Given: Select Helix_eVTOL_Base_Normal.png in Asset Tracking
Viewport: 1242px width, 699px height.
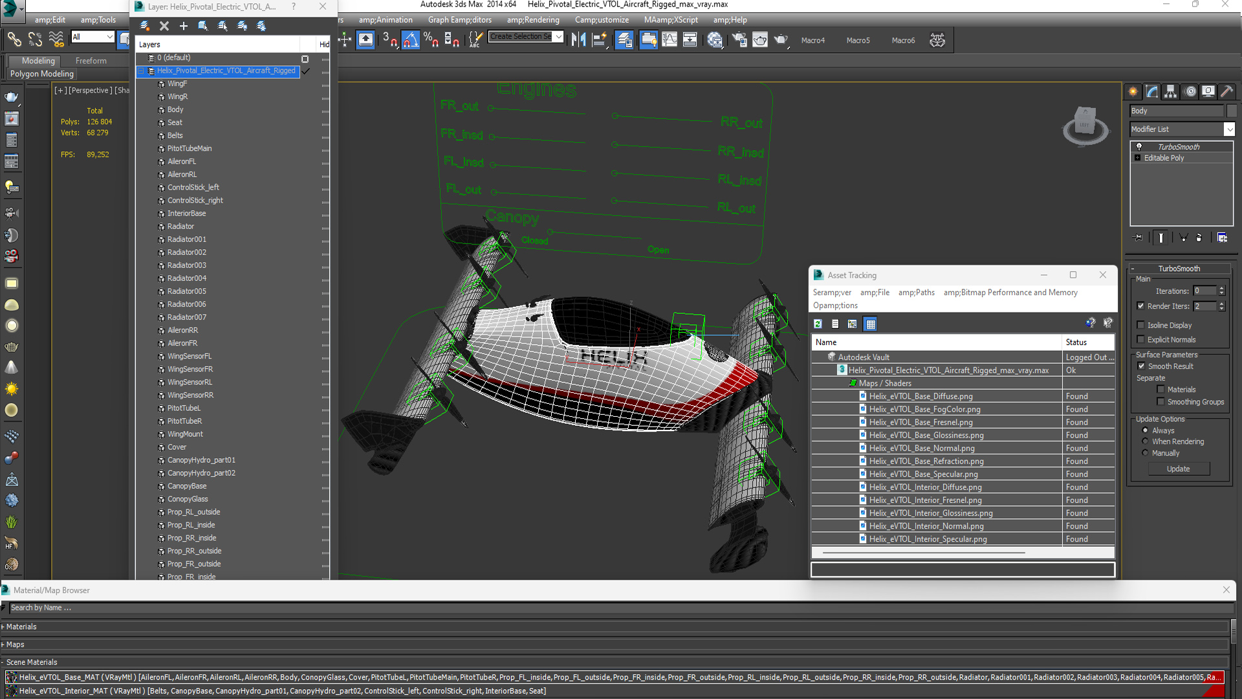Looking at the screenshot, I should [922, 448].
